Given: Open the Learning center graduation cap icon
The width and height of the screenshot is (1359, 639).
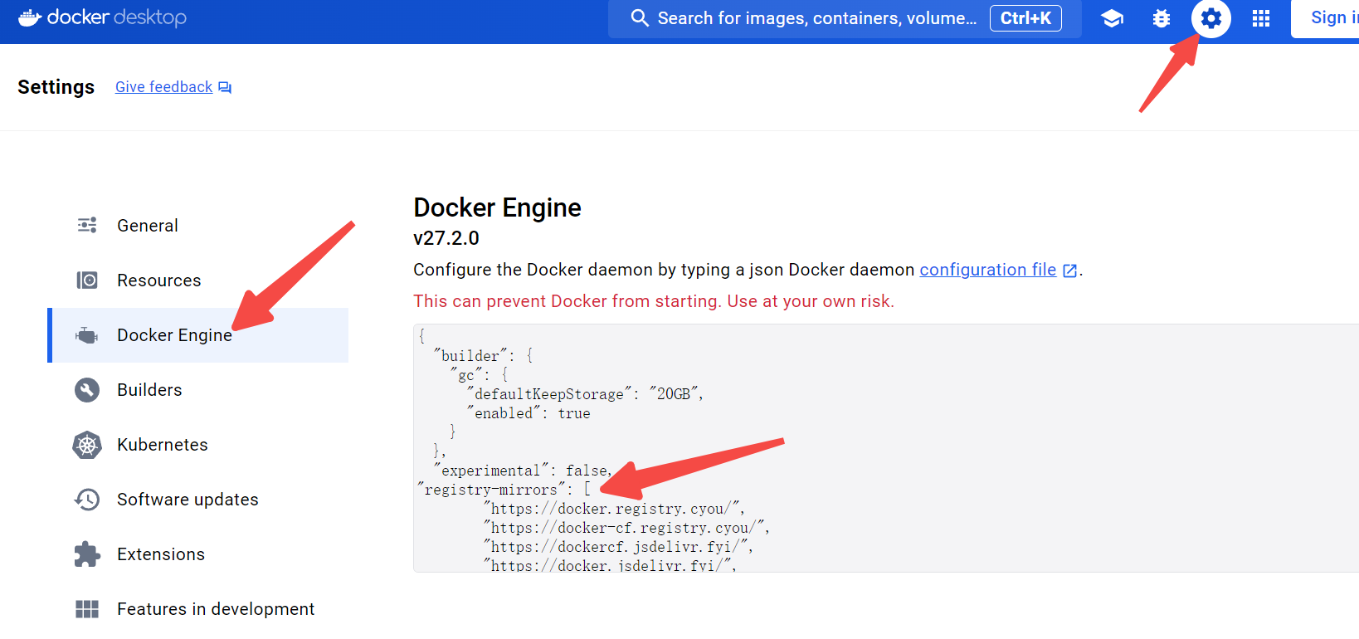Looking at the screenshot, I should tap(1112, 18).
